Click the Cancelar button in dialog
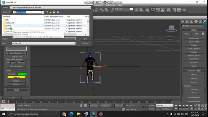Image resolution: width=208 pixels, height=117 pixels. 85,43
